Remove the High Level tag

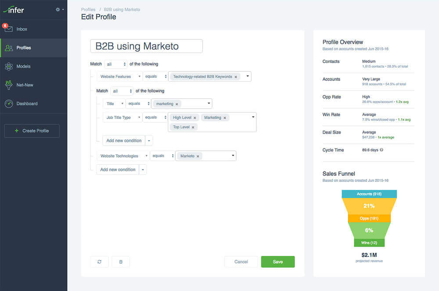[x=194, y=118]
